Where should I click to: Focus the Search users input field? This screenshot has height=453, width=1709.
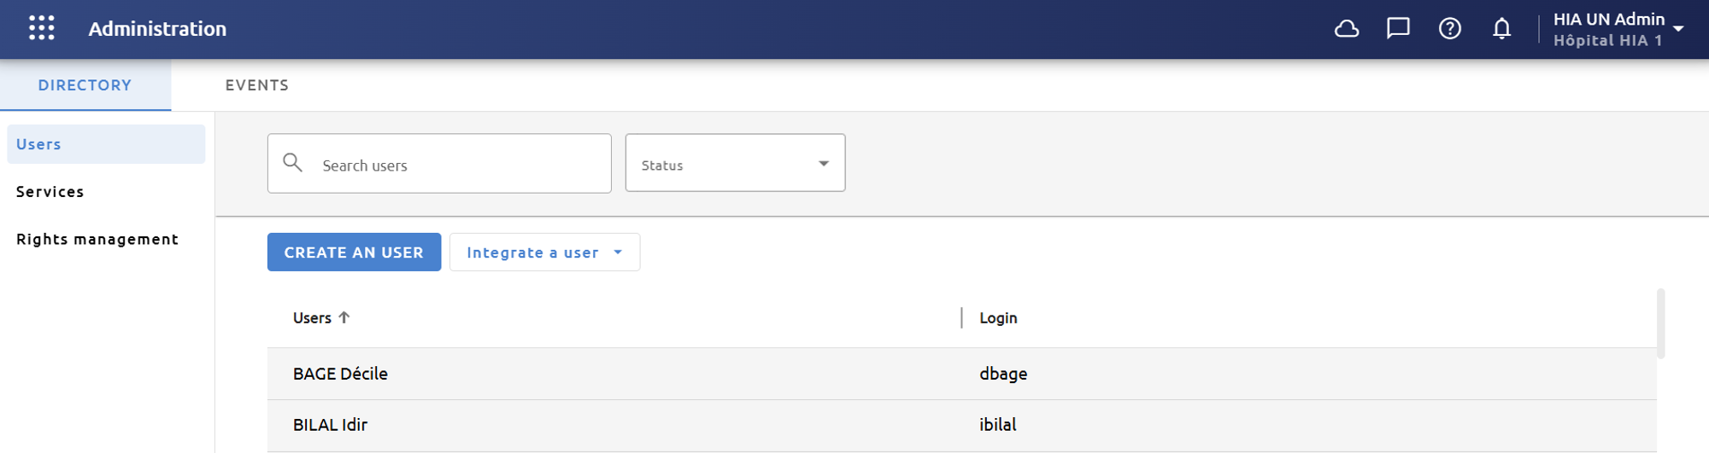(x=439, y=163)
